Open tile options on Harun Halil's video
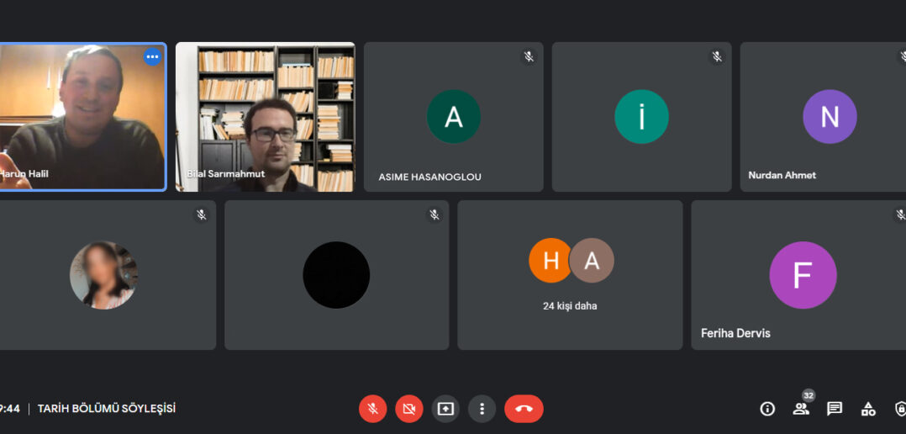The height and width of the screenshot is (434, 906). (x=153, y=56)
